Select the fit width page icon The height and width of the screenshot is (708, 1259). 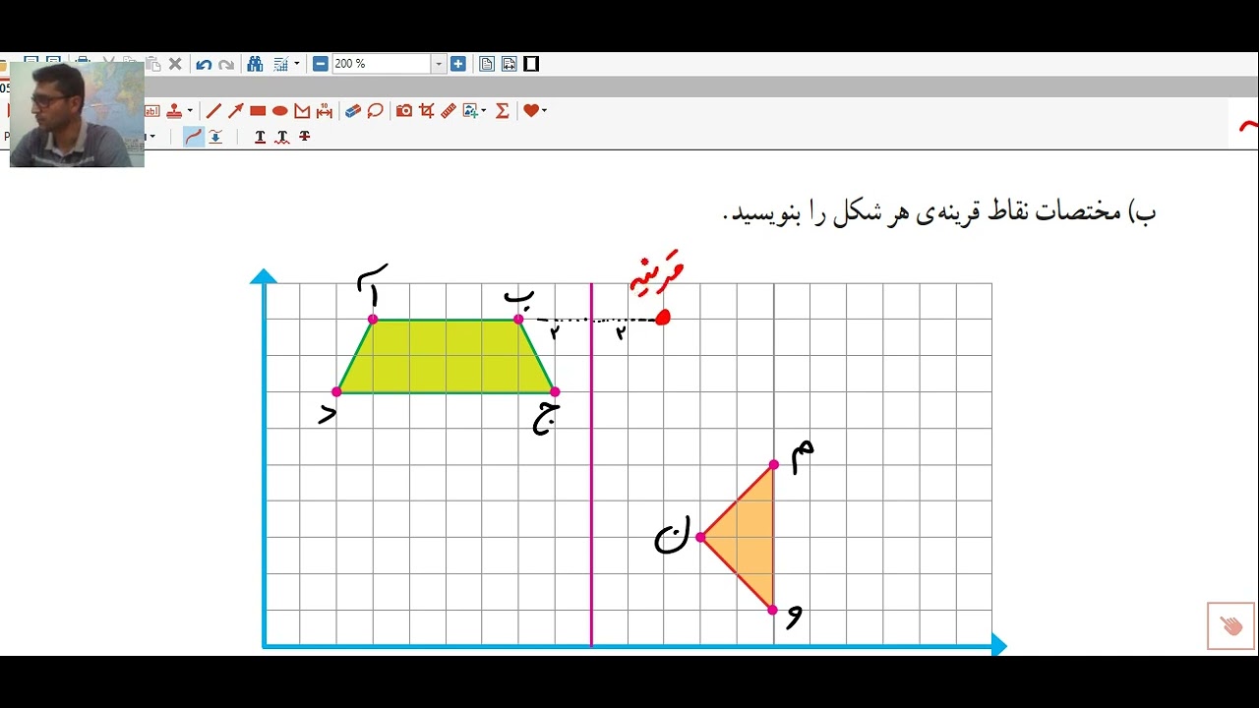pos(509,64)
